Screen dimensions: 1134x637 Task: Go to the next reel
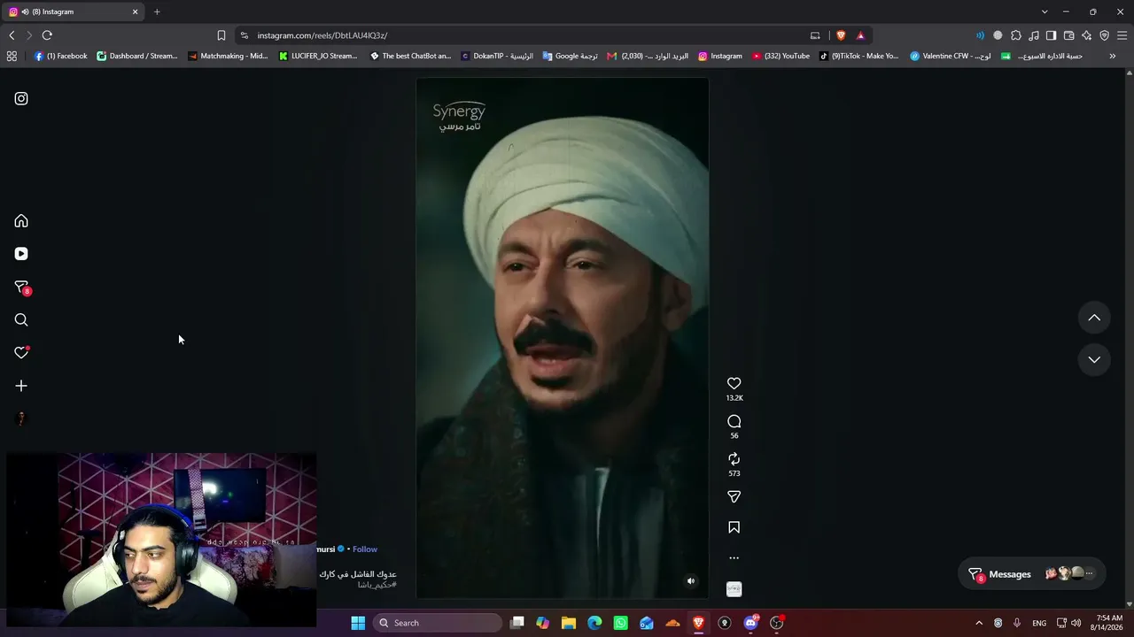[x=1094, y=359]
